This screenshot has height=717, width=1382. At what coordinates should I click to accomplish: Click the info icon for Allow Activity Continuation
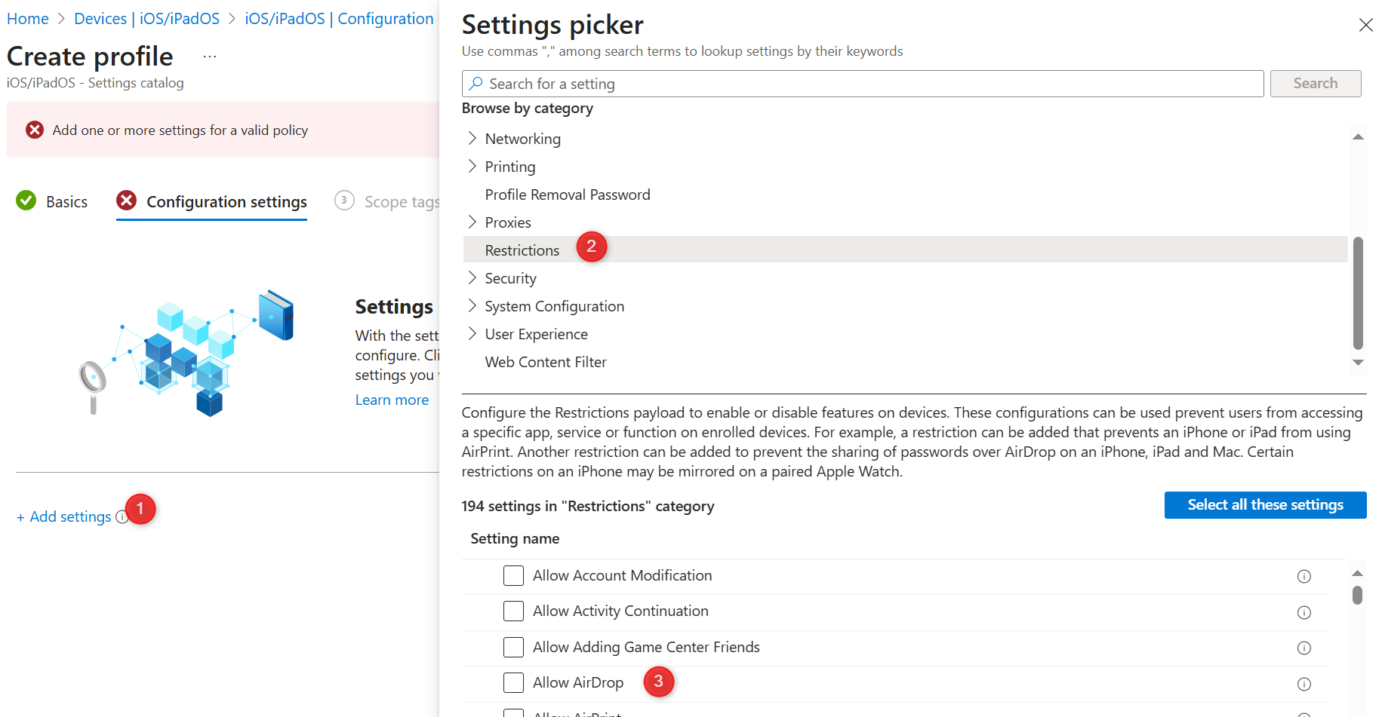click(1304, 612)
